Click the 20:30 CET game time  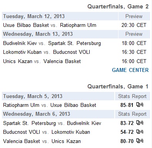[x=134, y=25]
